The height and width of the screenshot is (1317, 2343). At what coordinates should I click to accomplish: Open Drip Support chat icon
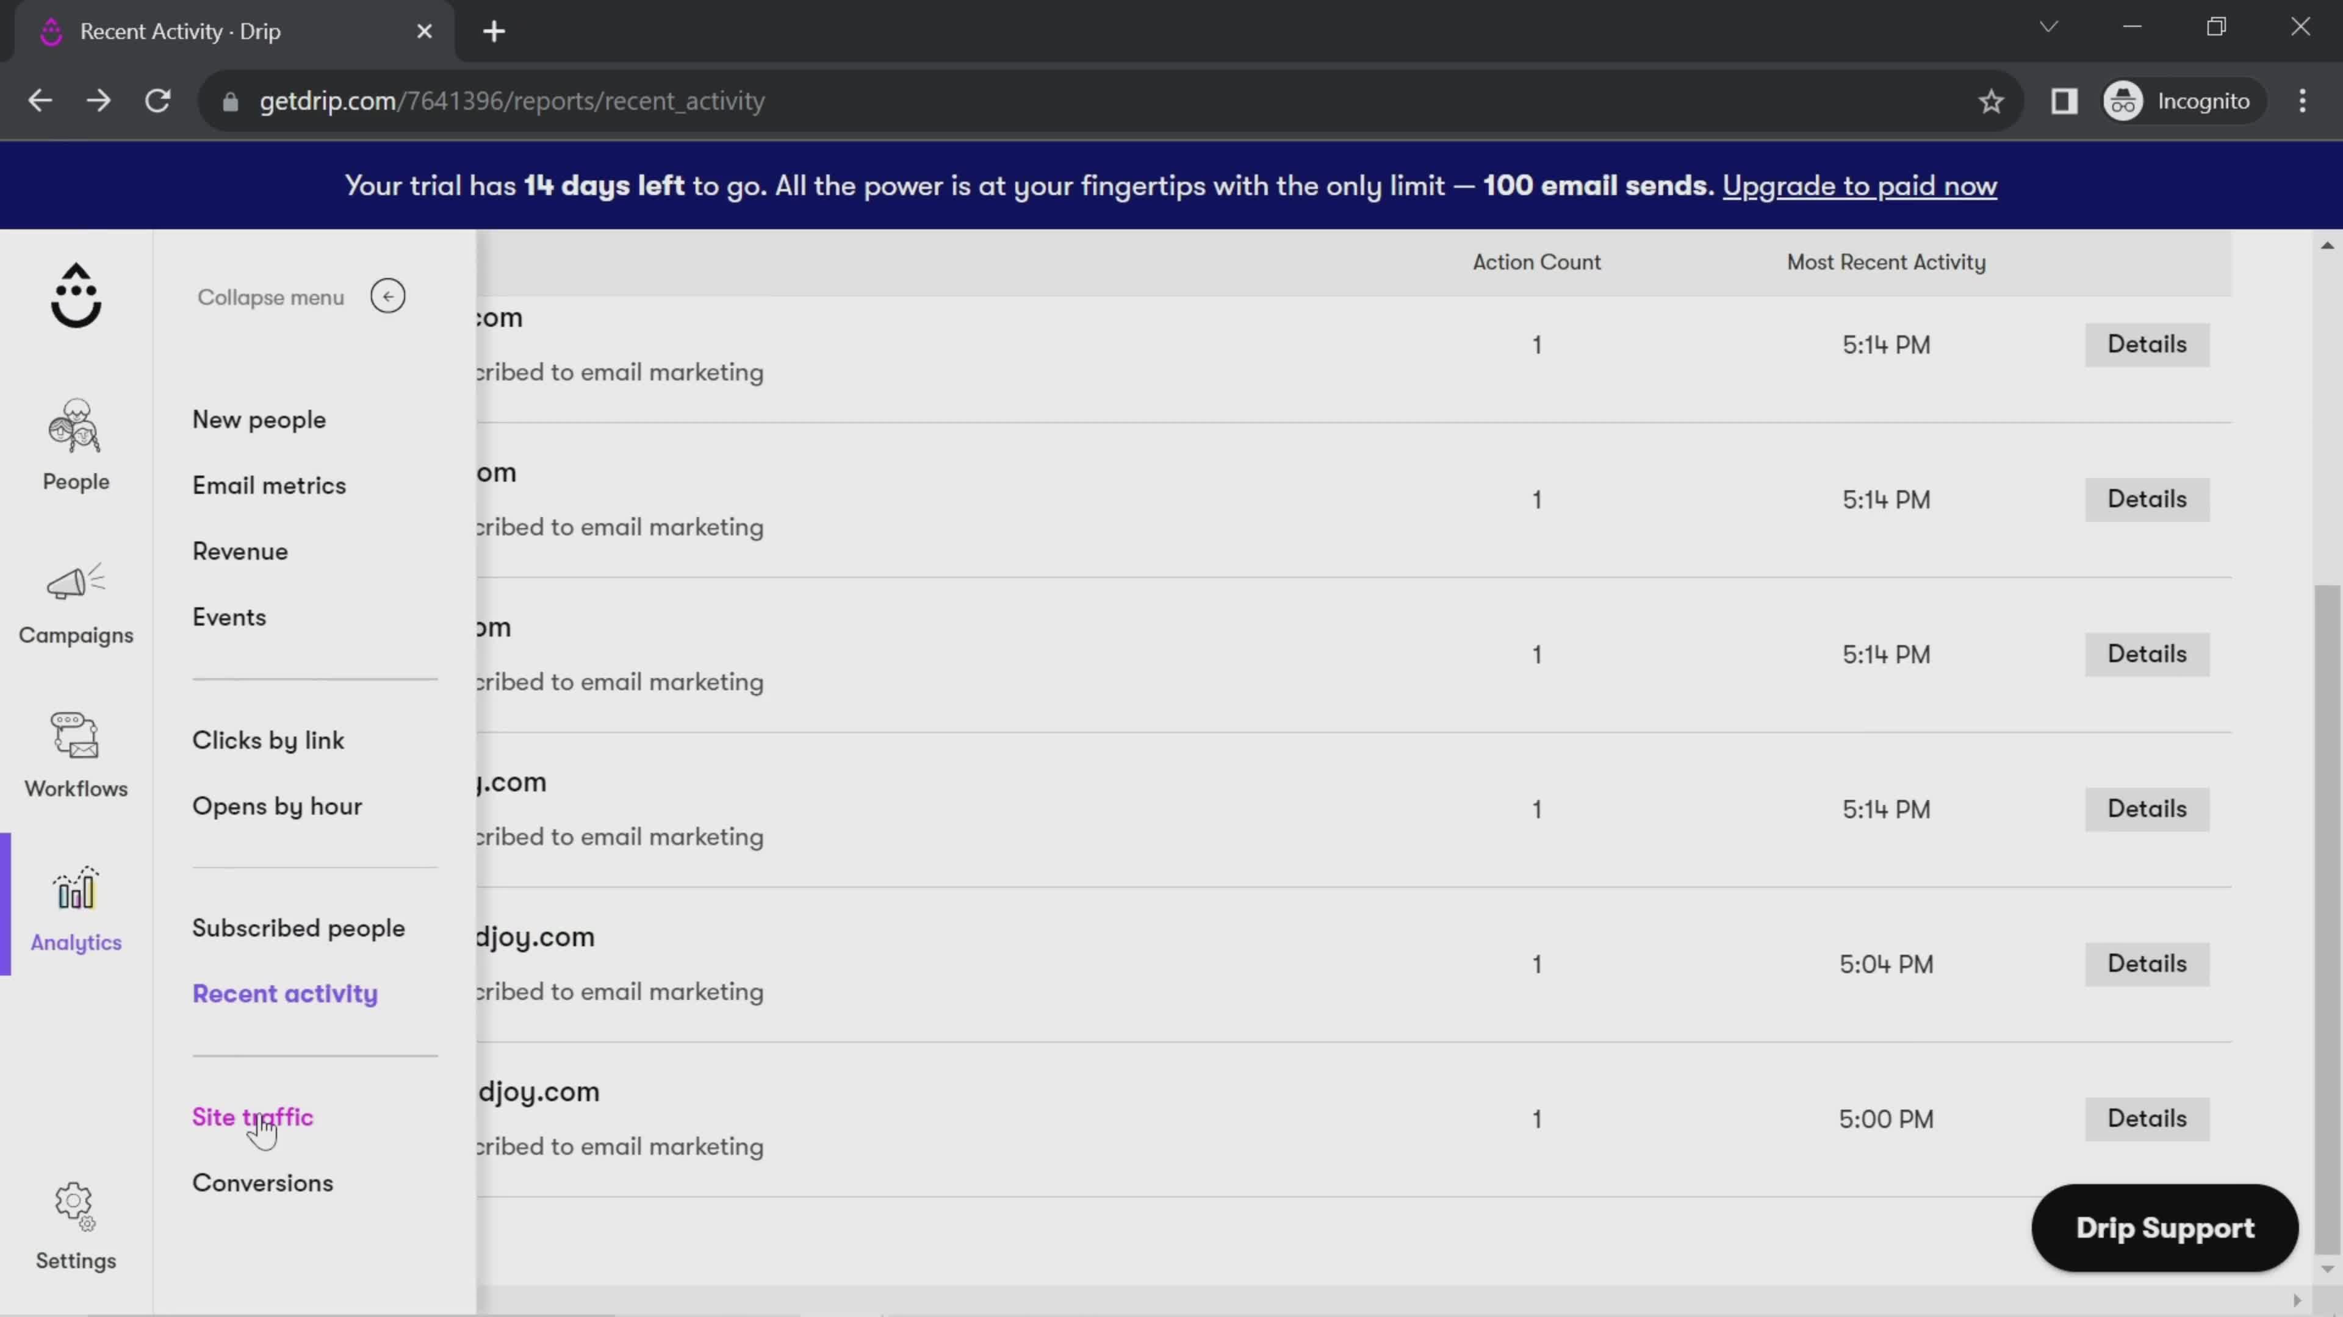[2166, 1227]
